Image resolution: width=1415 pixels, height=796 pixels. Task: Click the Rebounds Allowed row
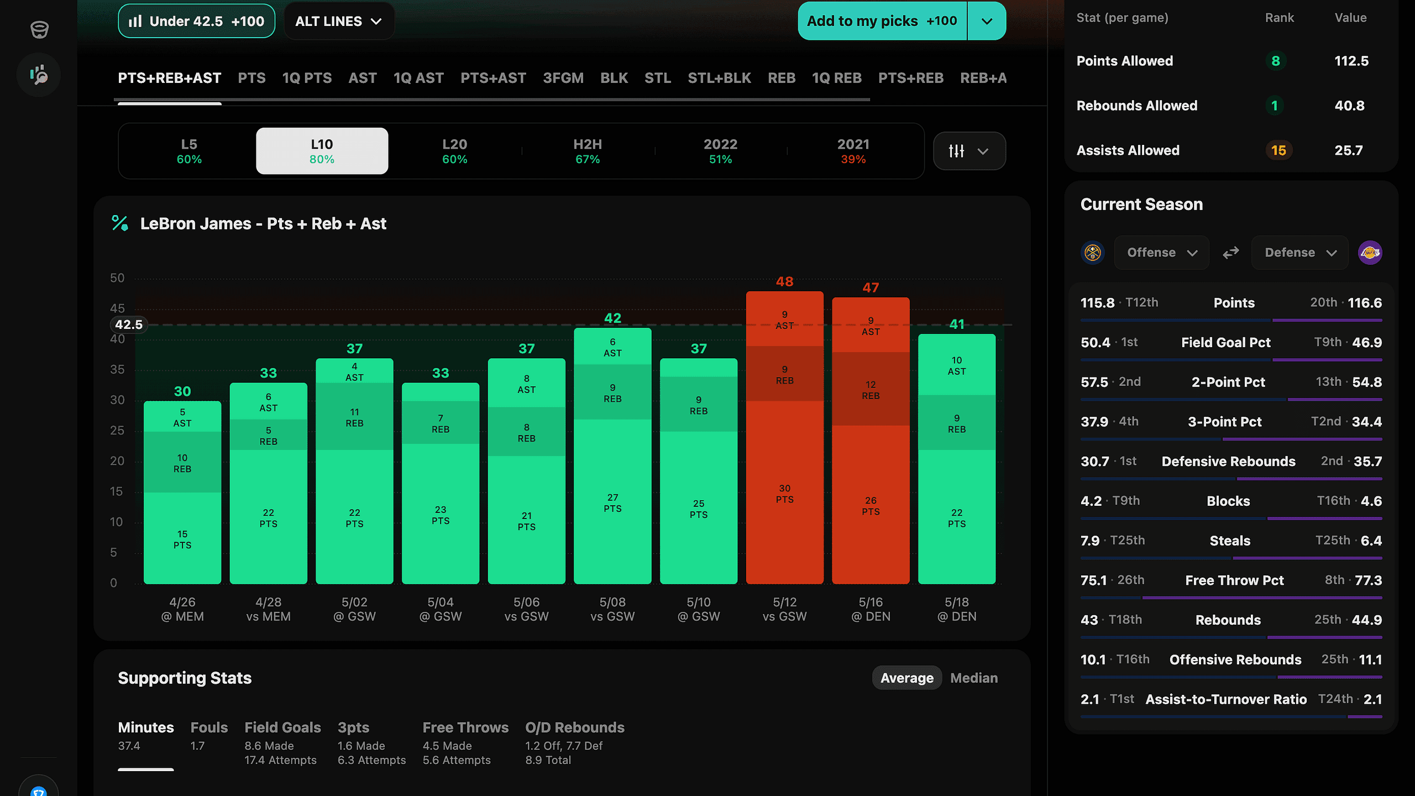click(1230, 106)
